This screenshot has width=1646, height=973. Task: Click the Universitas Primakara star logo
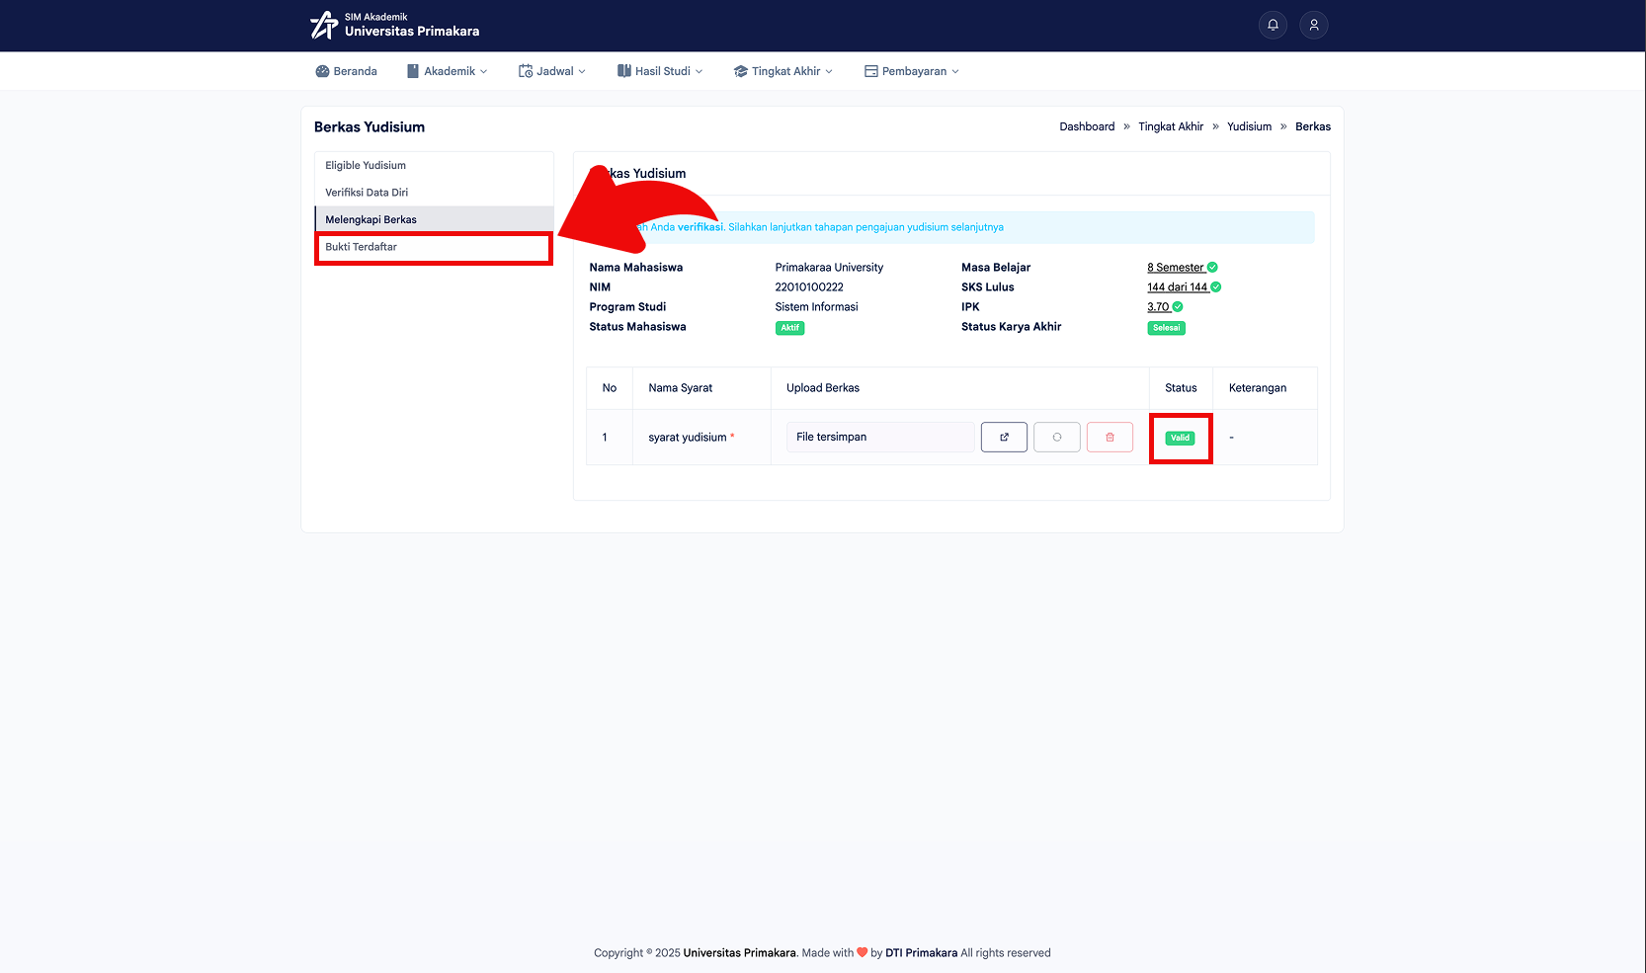click(324, 25)
